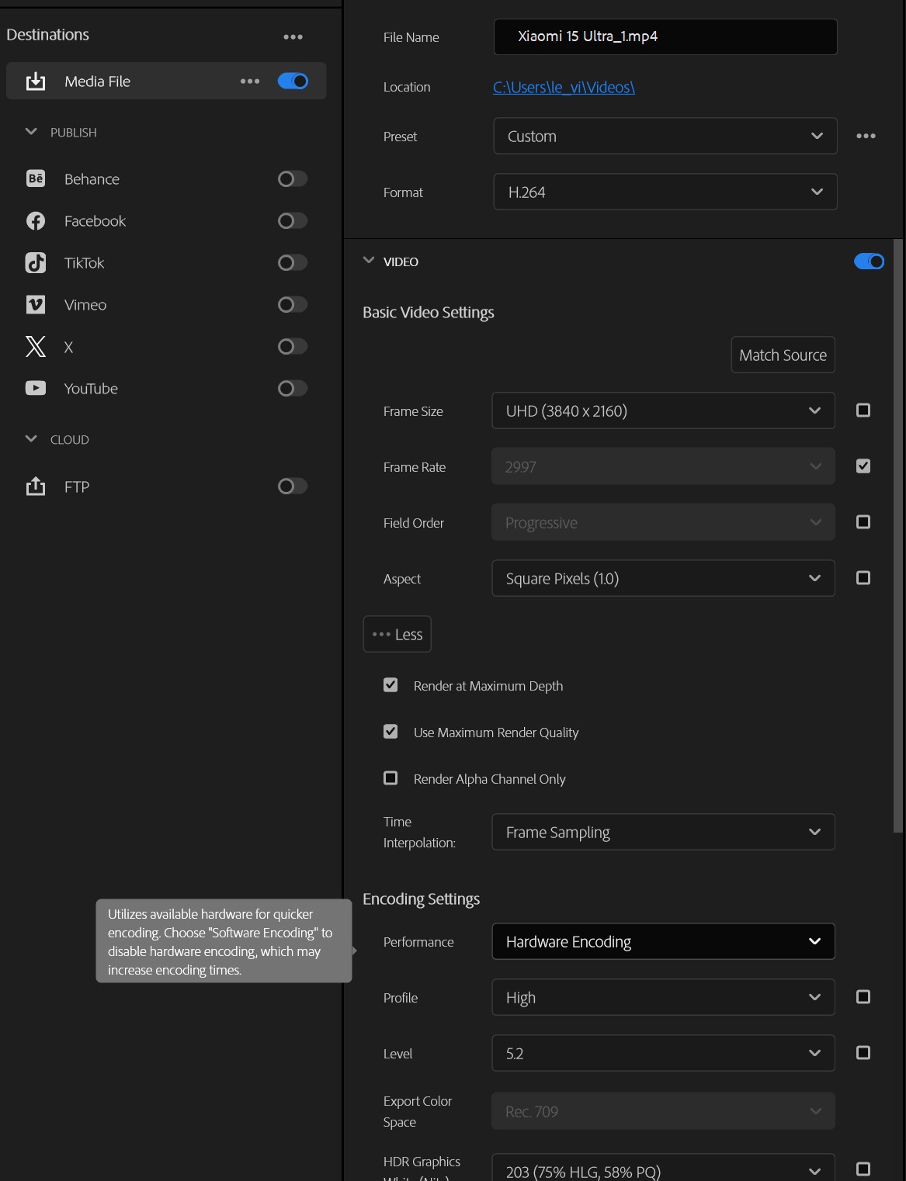Click the YouTube publish icon
This screenshot has height=1181, width=906.
click(x=35, y=388)
